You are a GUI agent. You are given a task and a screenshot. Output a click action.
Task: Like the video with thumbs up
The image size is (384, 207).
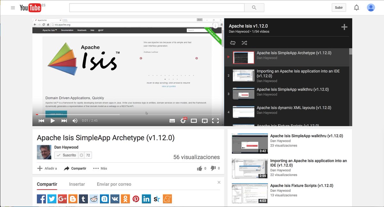tap(200, 168)
